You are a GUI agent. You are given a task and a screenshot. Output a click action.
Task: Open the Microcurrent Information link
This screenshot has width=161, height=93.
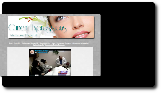(x=80, y=43)
